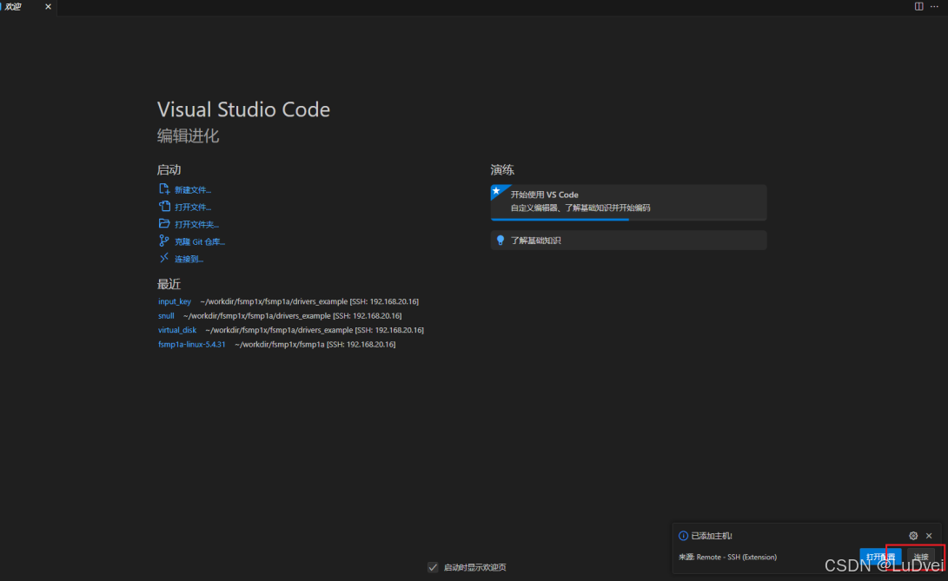Open the recent fsmp1a-linux-5.4.31 folder
Viewport: 948px width, 581px height.
pyautogui.click(x=192, y=344)
